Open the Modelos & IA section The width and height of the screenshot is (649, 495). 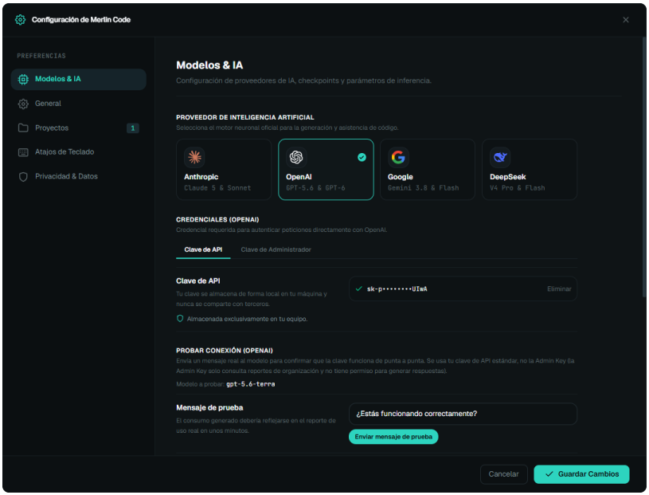point(79,79)
